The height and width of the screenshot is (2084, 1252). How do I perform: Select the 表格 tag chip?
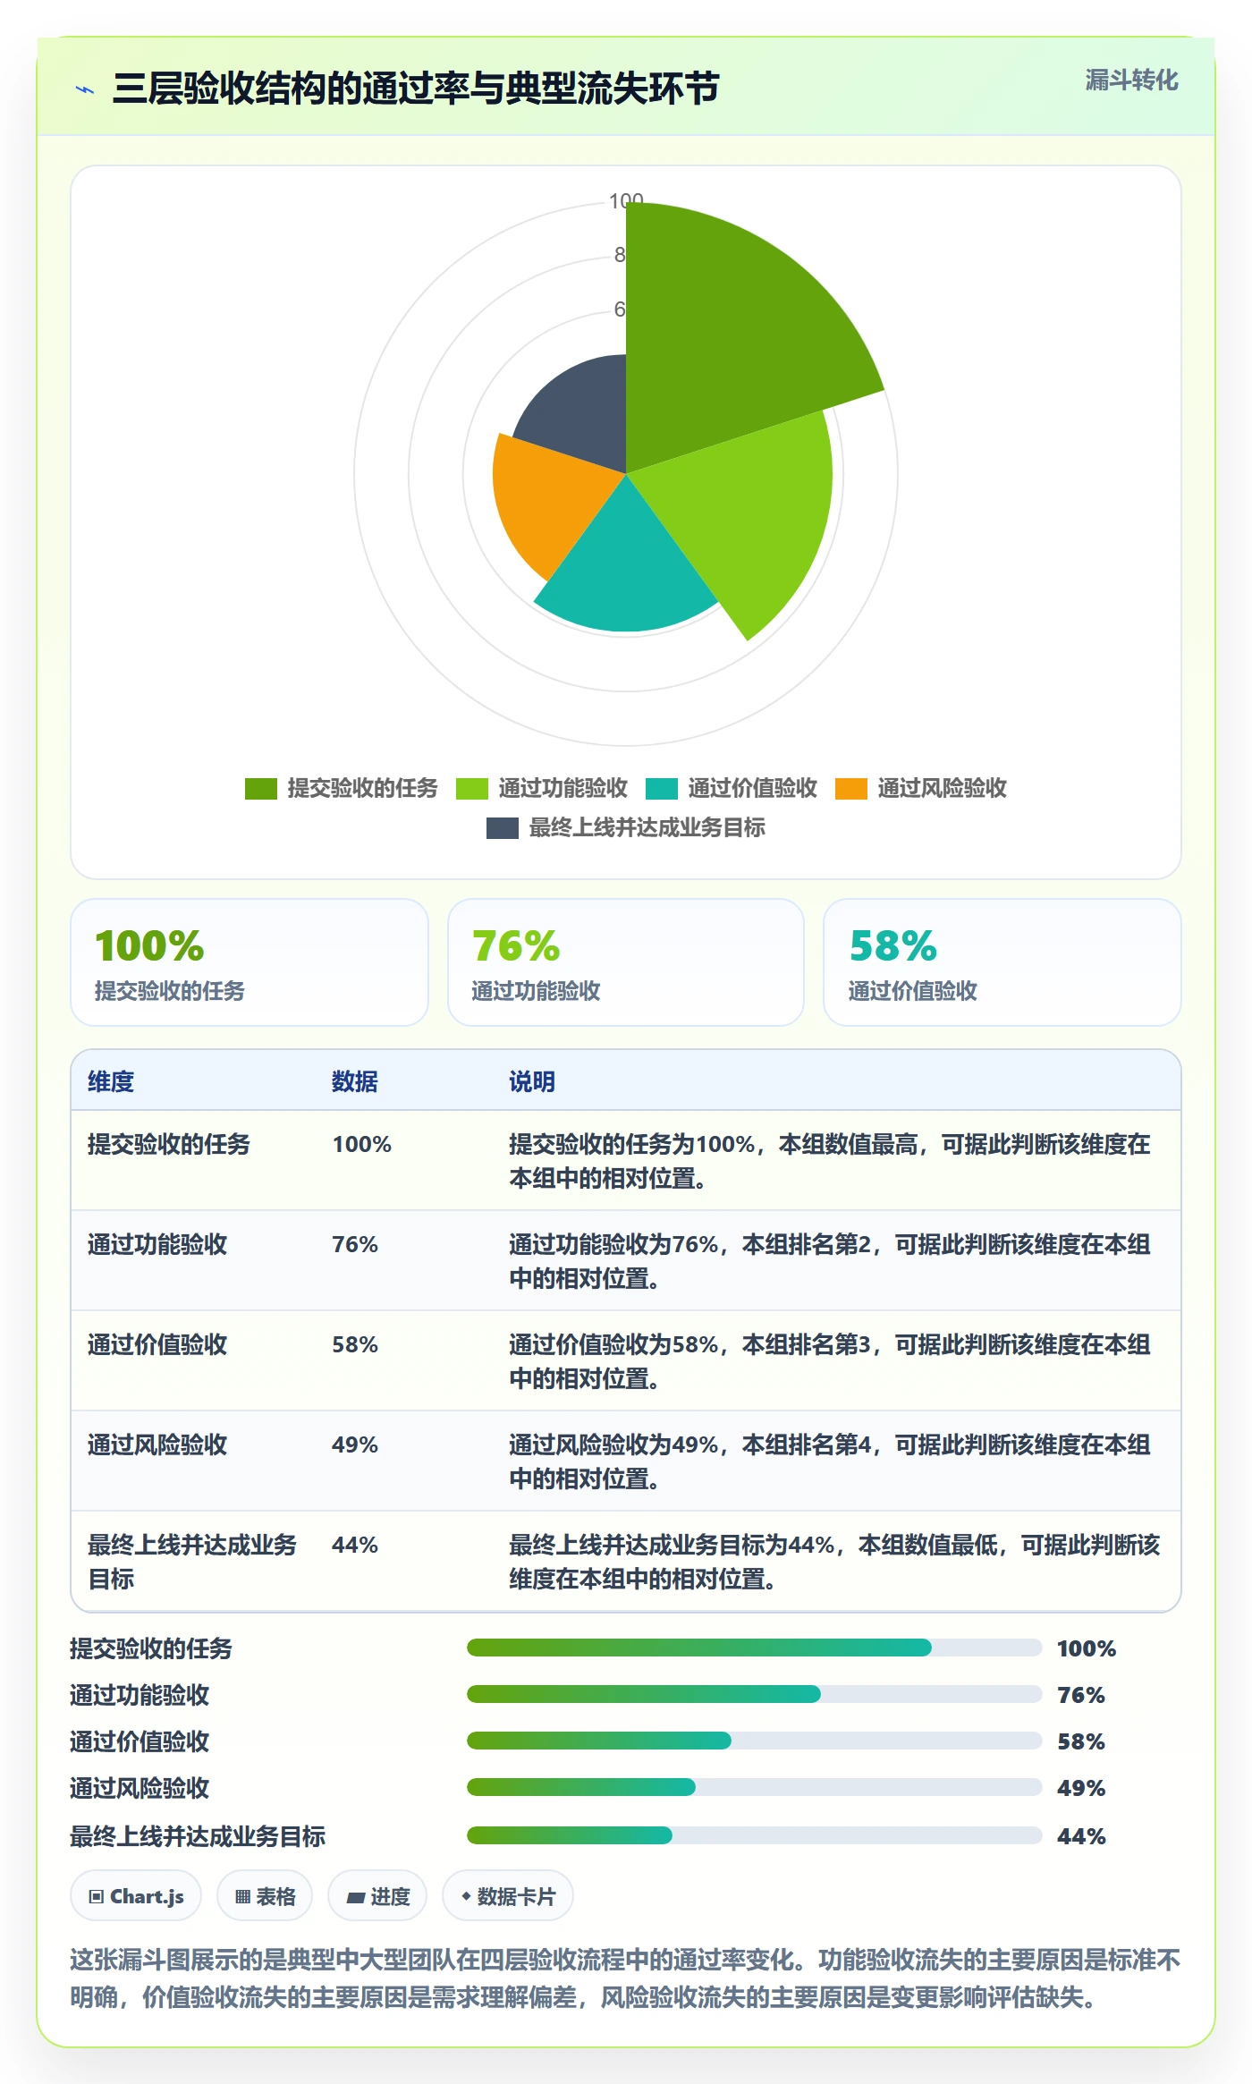click(x=265, y=1896)
